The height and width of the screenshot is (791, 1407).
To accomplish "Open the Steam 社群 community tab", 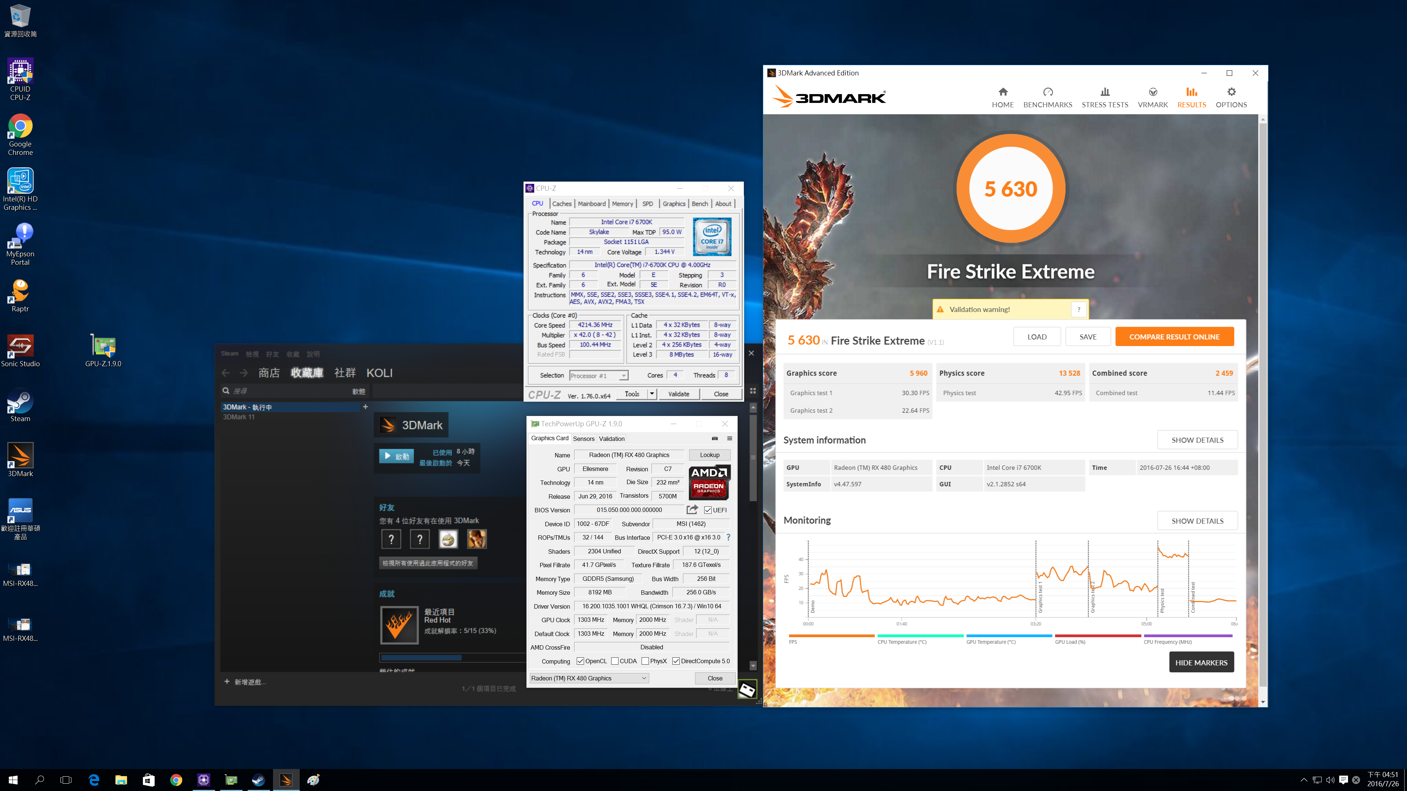I will click(x=345, y=373).
